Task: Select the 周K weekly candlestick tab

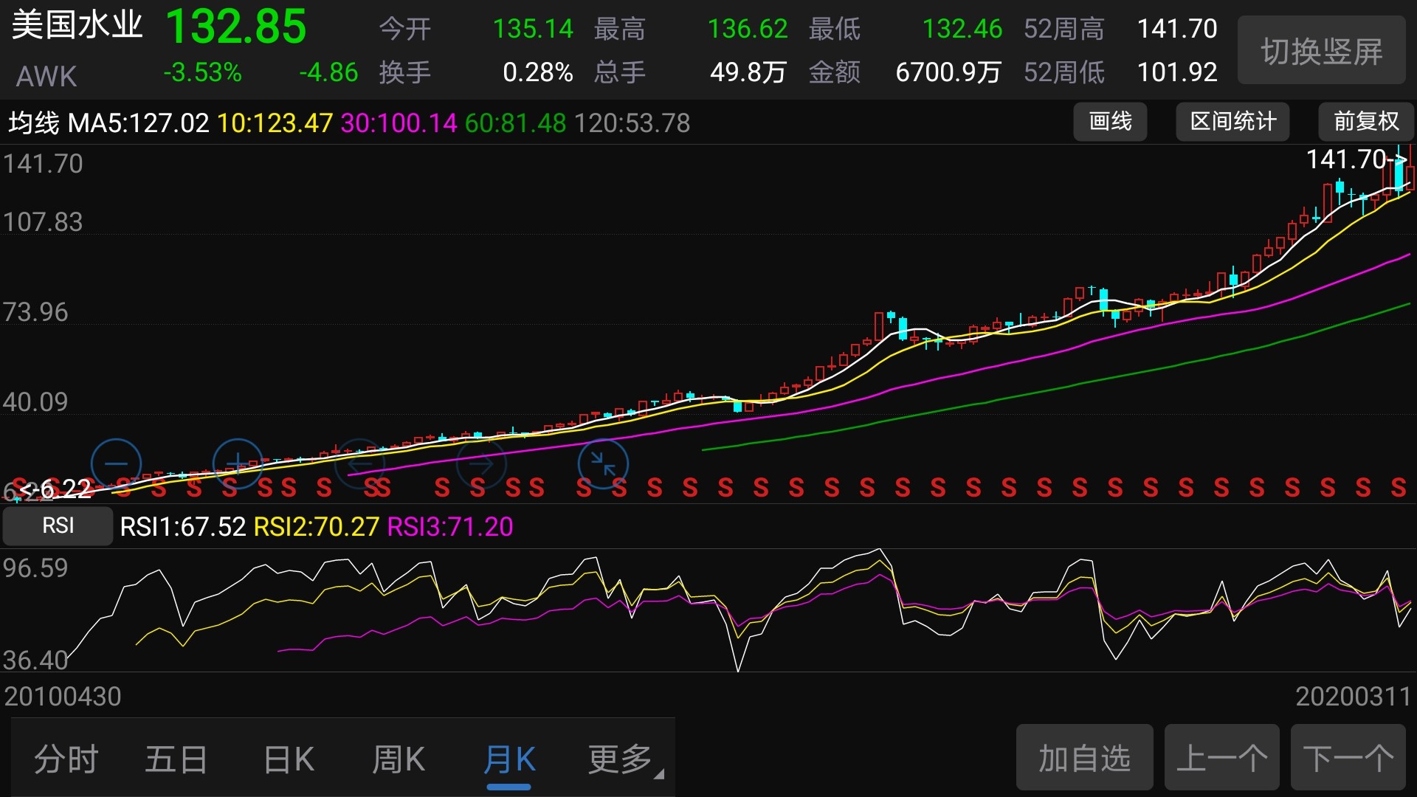Action: [399, 759]
